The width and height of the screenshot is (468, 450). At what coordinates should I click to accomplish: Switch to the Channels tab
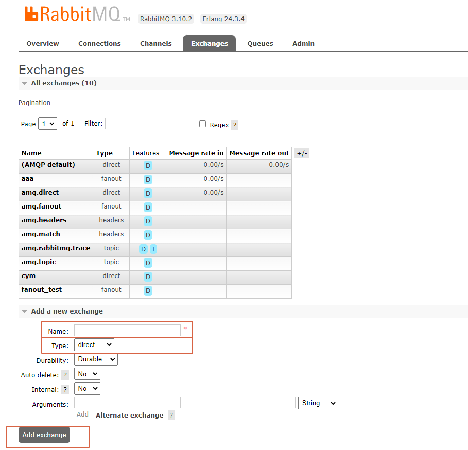(156, 44)
